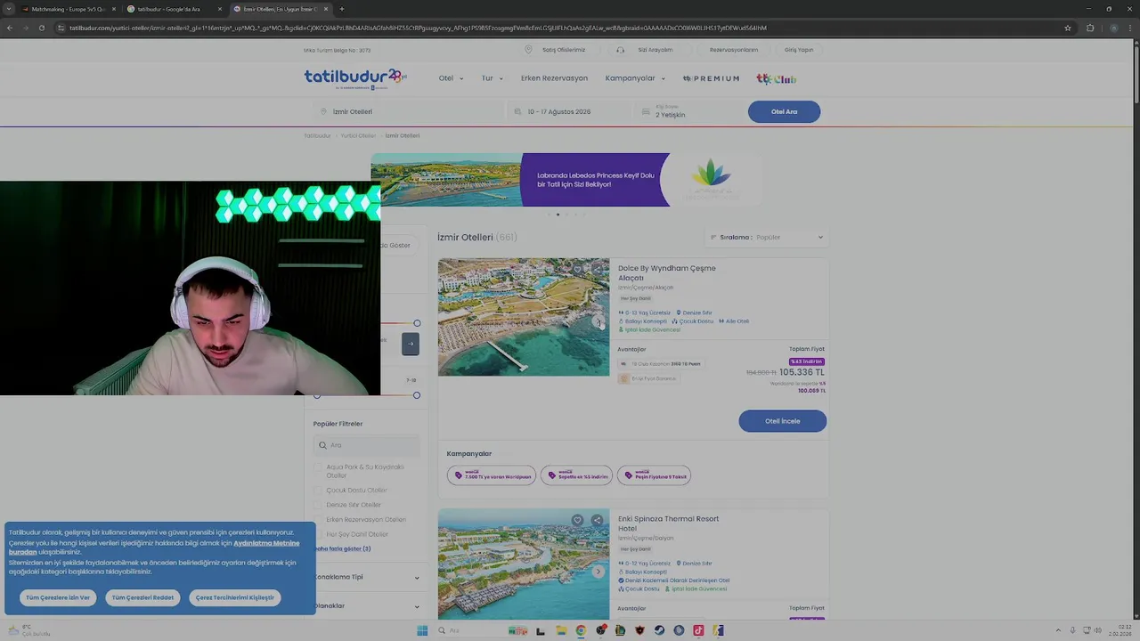
Task: Check Çocuk Dostu Oteller filter
Action: (318, 491)
